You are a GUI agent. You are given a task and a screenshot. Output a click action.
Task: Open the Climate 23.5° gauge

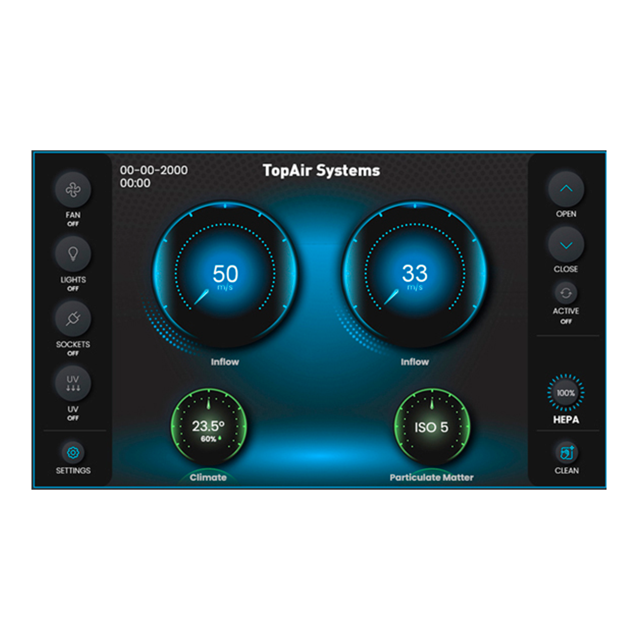pos(209,427)
